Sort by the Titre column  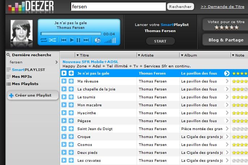[82, 55]
